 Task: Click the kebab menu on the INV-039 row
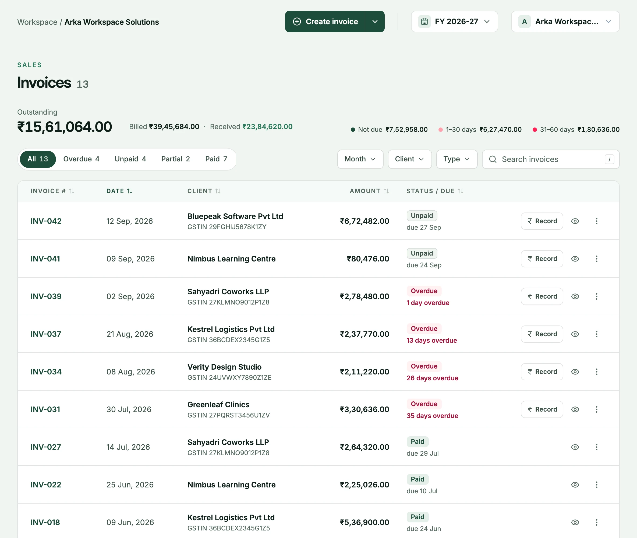[x=596, y=296]
